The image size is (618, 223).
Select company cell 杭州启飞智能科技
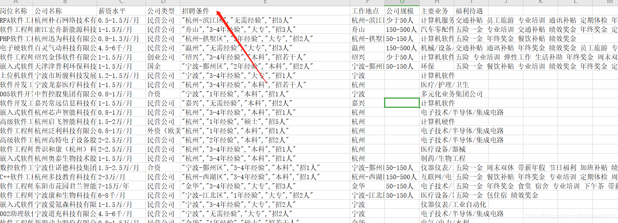[65, 122]
